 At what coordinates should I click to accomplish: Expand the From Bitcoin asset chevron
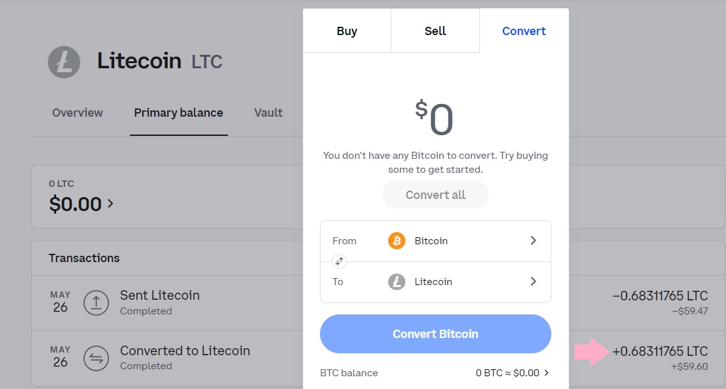pyautogui.click(x=534, y=240)
